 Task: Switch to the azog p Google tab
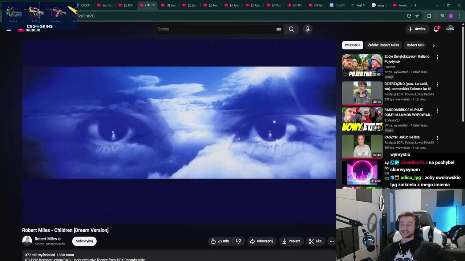coord(379,5)
